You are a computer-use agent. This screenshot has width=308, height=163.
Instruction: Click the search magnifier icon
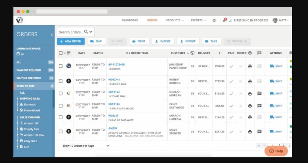(x=86, y=32)
